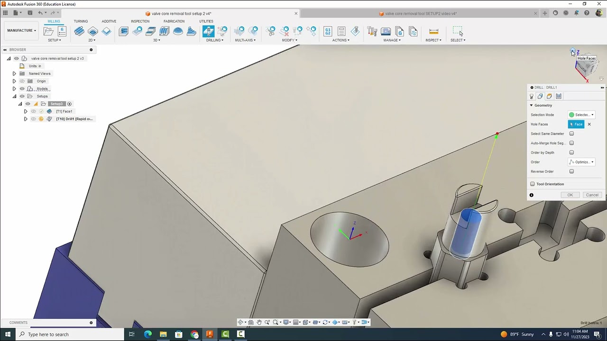Switch to the INSPECTION tab
This screenshot has width=607, height=341.
(140, 21)
